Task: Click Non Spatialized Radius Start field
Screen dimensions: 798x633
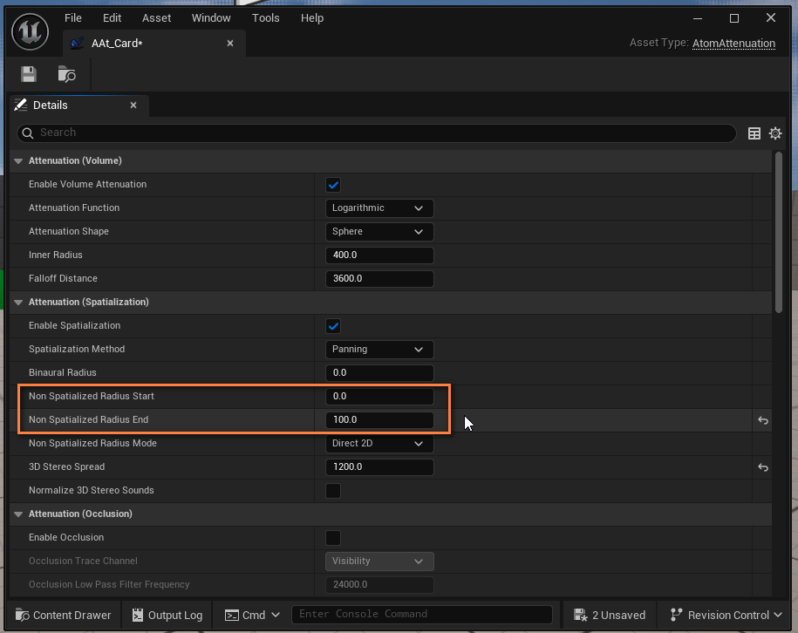Action: (379, 397)
